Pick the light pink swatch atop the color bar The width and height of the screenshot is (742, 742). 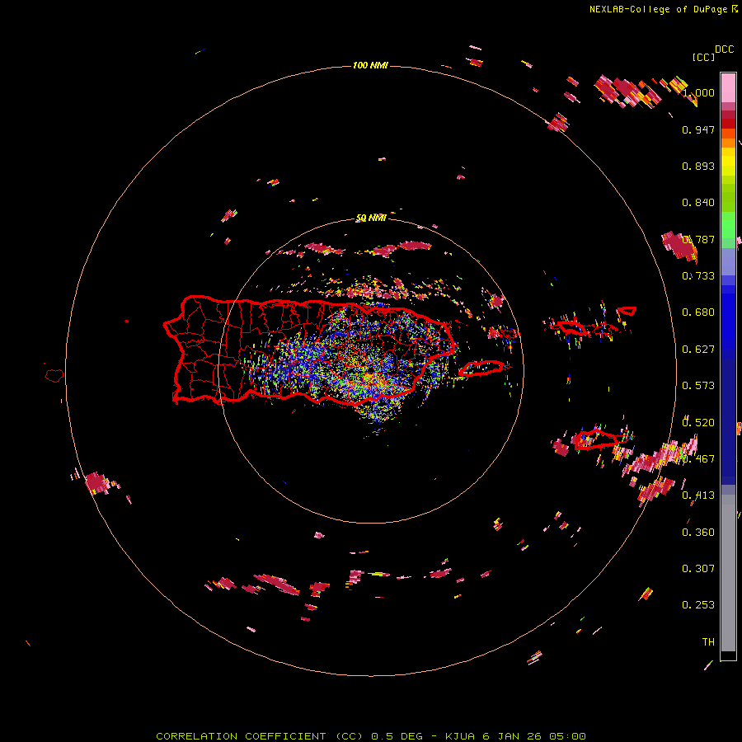click(728, 87)
